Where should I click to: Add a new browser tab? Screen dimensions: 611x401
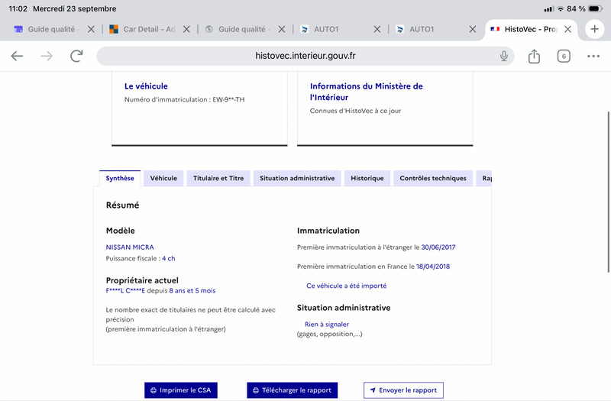click(x=594, y=29)
